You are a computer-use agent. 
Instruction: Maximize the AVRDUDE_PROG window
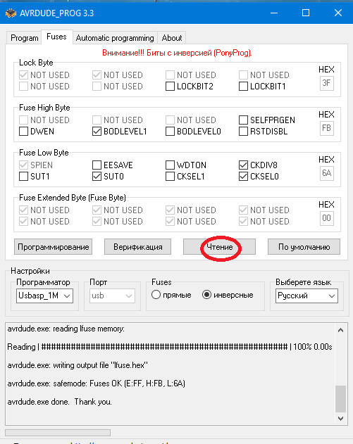point(306,13)
